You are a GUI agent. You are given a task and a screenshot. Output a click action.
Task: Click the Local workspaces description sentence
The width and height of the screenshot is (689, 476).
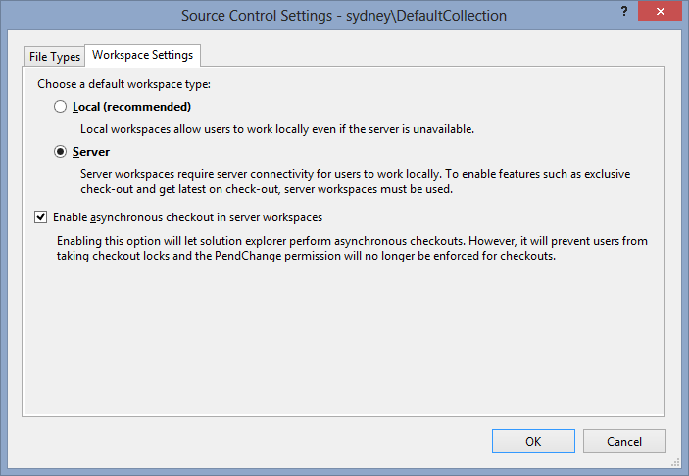(277, 129)
